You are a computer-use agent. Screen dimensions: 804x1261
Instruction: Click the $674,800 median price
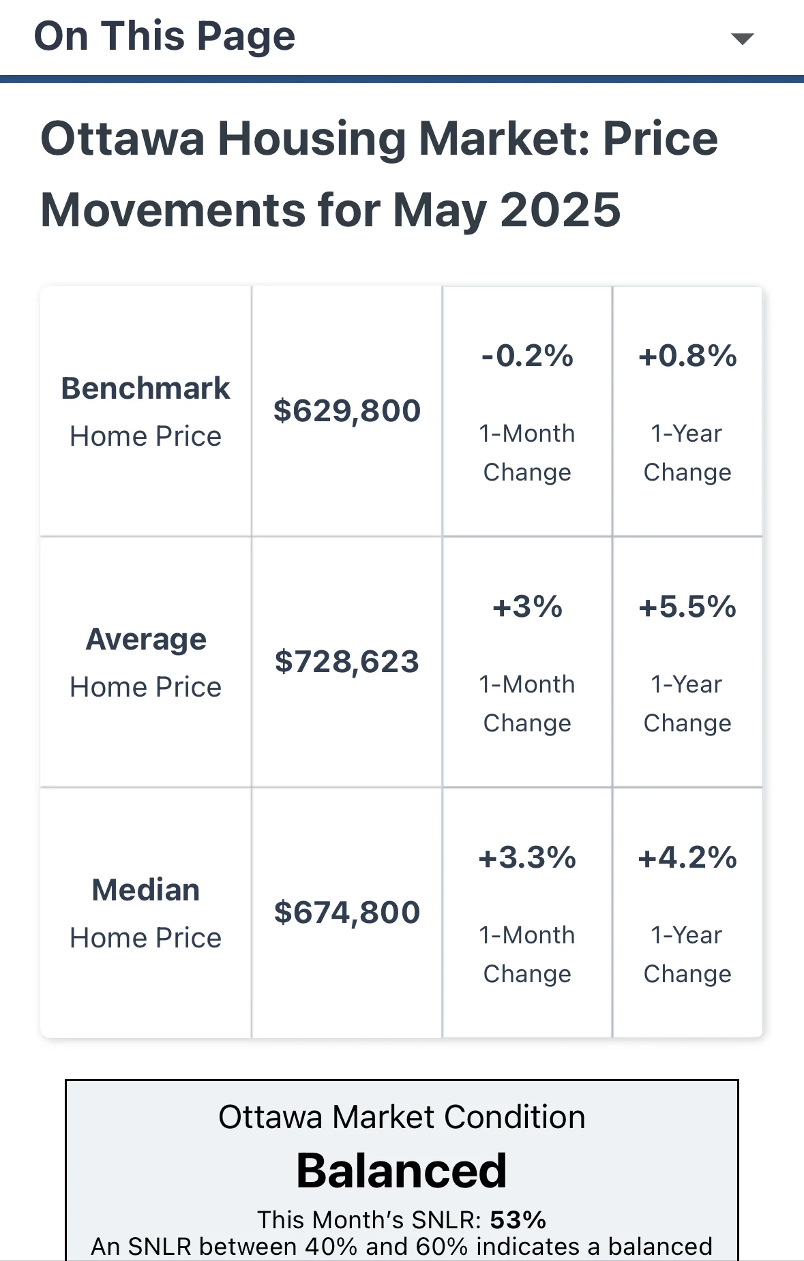coord(346,913)
